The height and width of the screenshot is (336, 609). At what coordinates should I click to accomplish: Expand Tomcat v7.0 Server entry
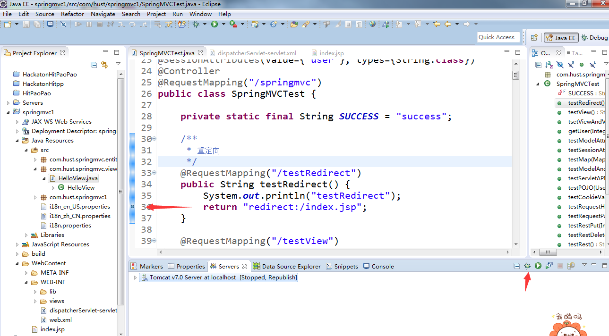(135, 277)
